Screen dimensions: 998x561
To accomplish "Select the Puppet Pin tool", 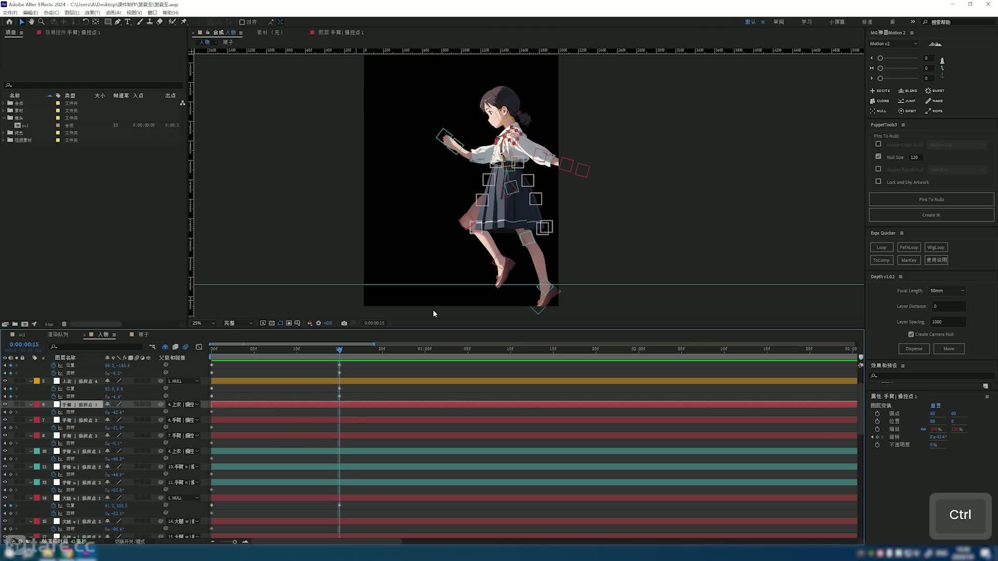I will (x=183, y=22).
